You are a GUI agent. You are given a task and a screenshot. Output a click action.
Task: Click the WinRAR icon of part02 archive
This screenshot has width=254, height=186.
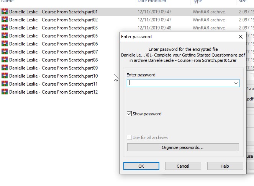[x=5, y=20]
